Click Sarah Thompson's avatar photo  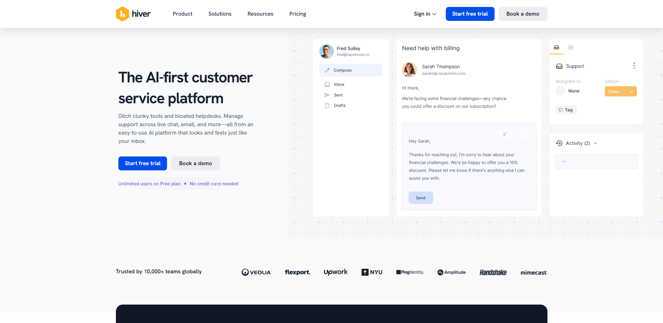pyautogui.click(x=410, y=70)
